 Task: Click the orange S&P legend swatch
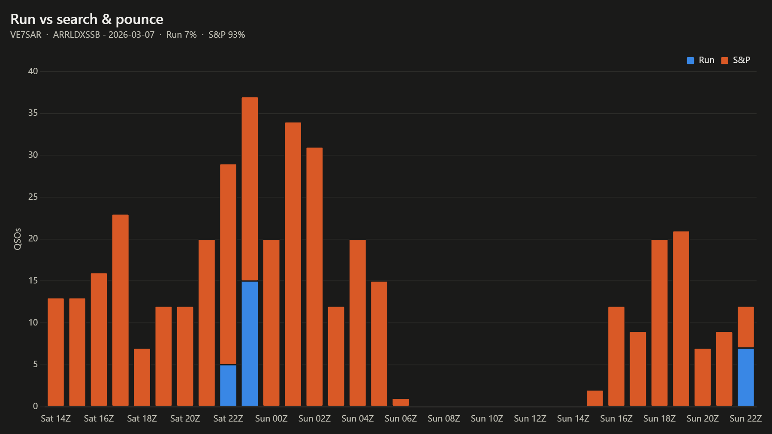(x=725, y=60)
